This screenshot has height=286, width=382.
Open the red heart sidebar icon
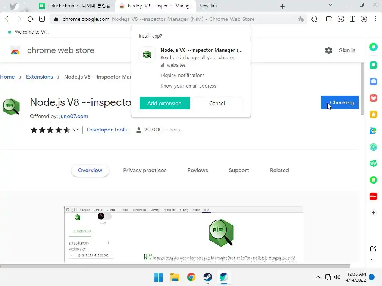pos(373,98)
